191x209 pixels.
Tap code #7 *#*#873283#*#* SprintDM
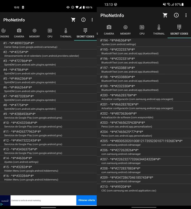point(48,98)
